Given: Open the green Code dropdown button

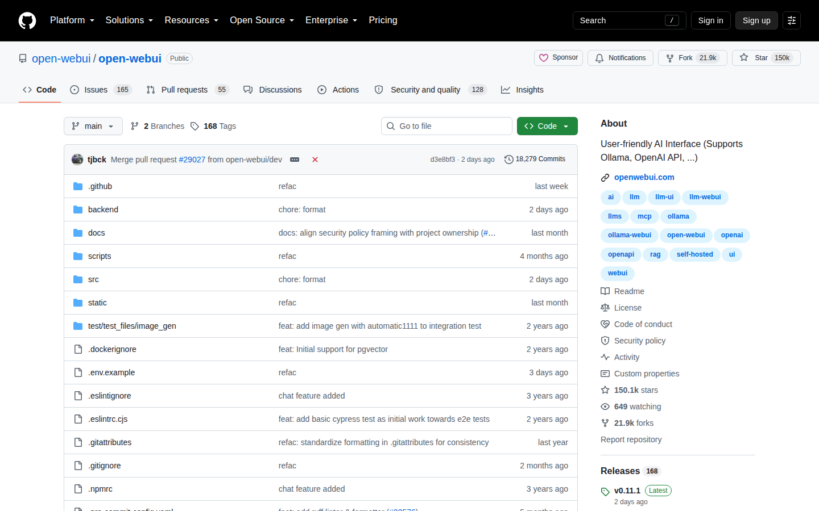Looking at the screenshot, I should (x=547, y=126).
